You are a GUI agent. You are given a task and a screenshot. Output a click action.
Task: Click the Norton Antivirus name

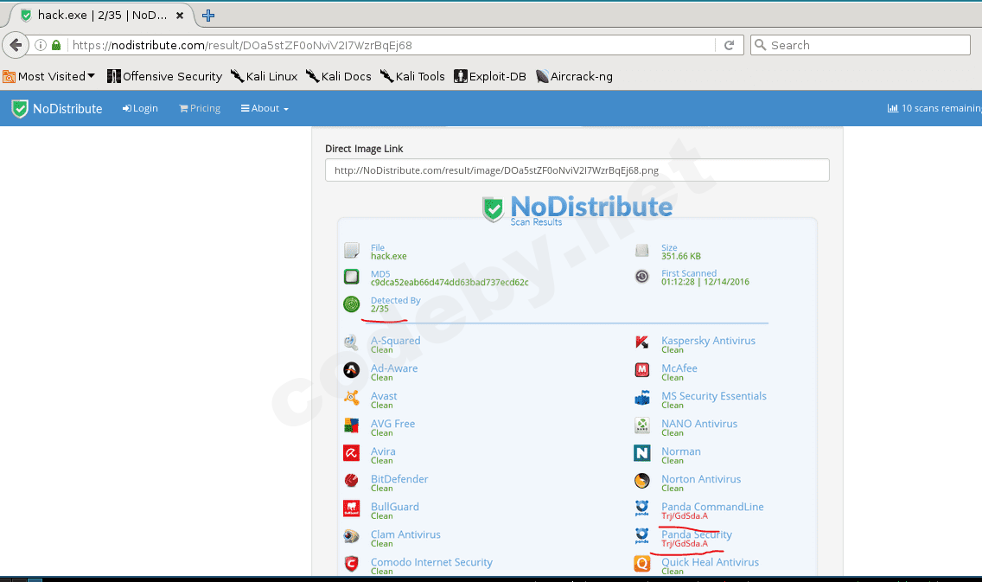coord(701,478)
